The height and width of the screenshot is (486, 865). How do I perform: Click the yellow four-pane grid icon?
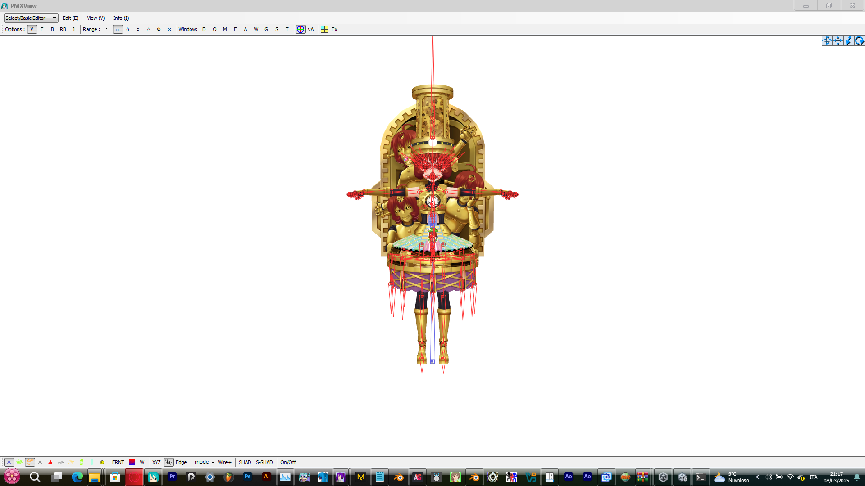(x=324, y=29)
